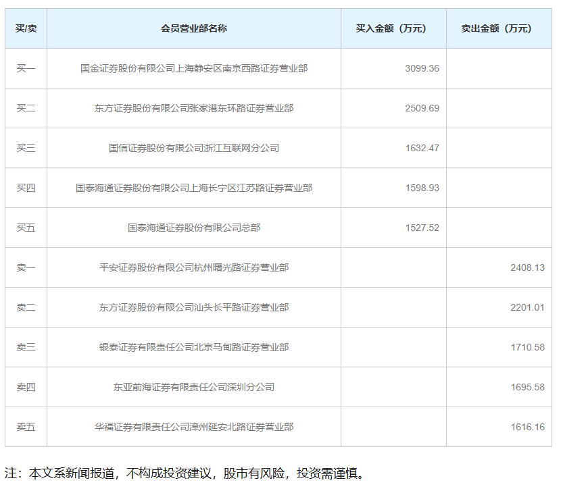Open 东亚前海证券深圳分公司 entry
The height and width of the screenshot is (493, 563).
tap(193, 387)
